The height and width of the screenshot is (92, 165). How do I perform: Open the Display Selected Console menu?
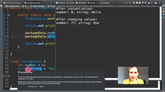tap(152, 3)
